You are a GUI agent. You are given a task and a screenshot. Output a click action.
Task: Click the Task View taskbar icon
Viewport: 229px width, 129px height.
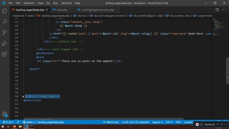[x=8, y=126]
